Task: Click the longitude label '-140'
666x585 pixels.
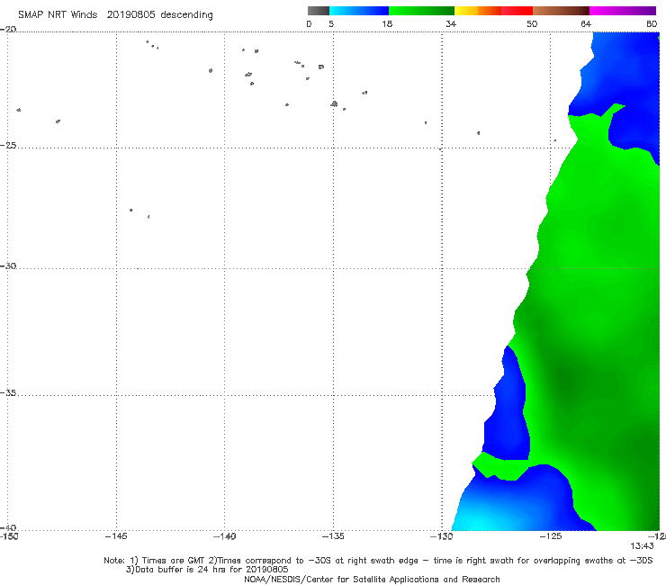Action: click(224, 536)
